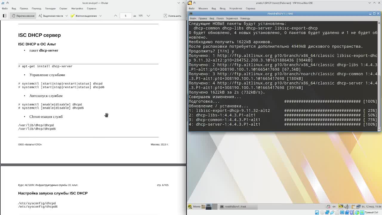Open Okular Сервис menu
This screenshot has width=382, height=215.
point(63,8)
